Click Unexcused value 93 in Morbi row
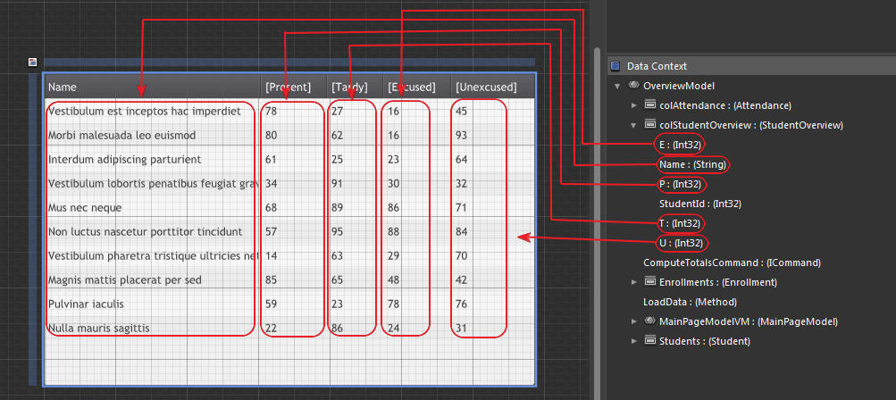This screenshot has height=400, width=896. click(x=461, y=136)
